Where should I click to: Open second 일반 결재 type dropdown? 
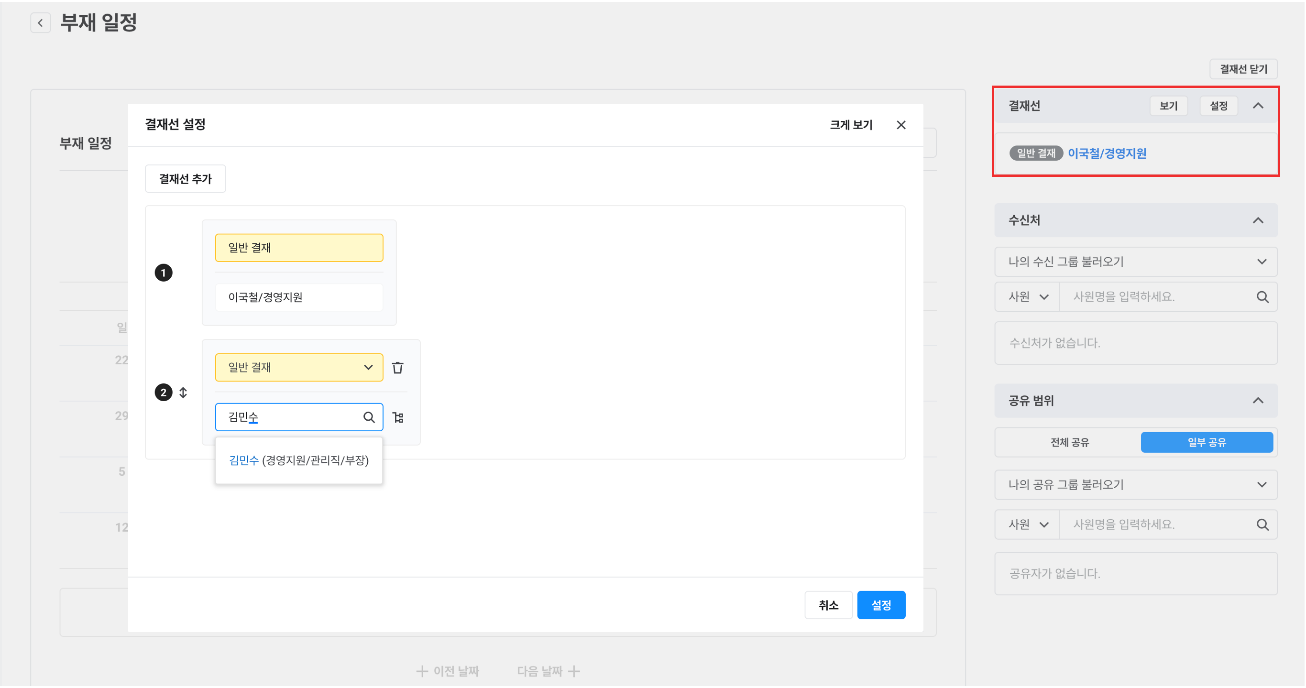[x=298, y=368]
